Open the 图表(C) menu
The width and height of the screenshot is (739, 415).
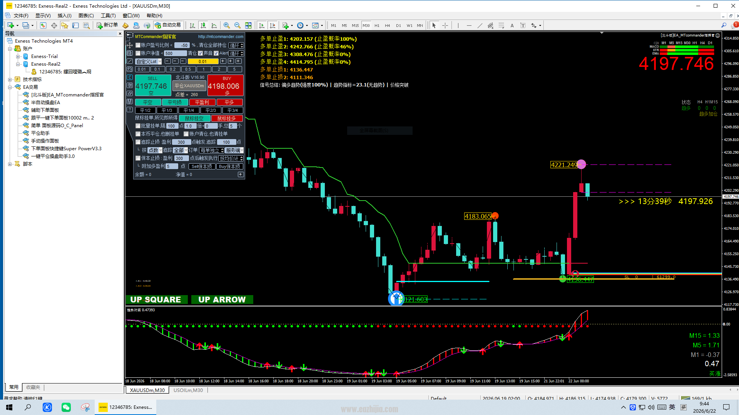pyautogui.click(x=86, y=16)
